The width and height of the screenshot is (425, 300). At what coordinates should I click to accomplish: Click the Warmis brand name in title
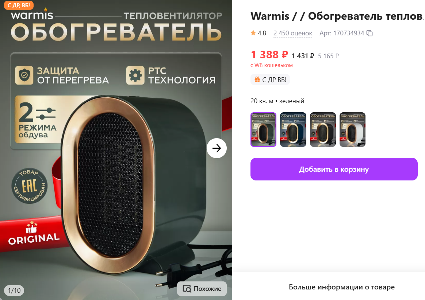[x=270, y=16]
